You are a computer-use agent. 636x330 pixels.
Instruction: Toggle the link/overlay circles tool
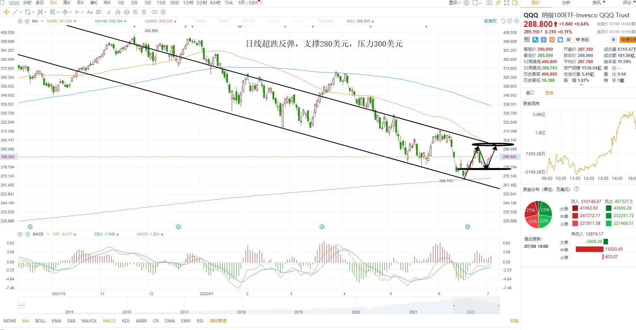pos(155,12)
